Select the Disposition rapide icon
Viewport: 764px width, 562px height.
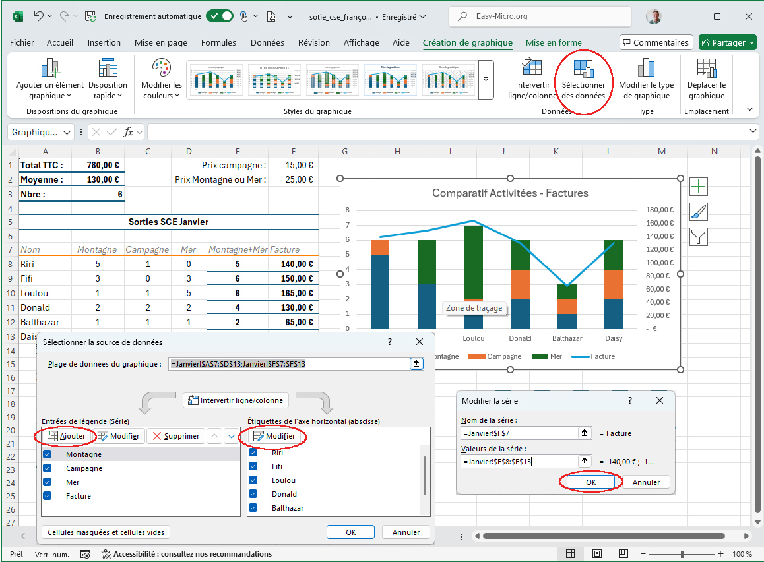click(x=108, y=79)
